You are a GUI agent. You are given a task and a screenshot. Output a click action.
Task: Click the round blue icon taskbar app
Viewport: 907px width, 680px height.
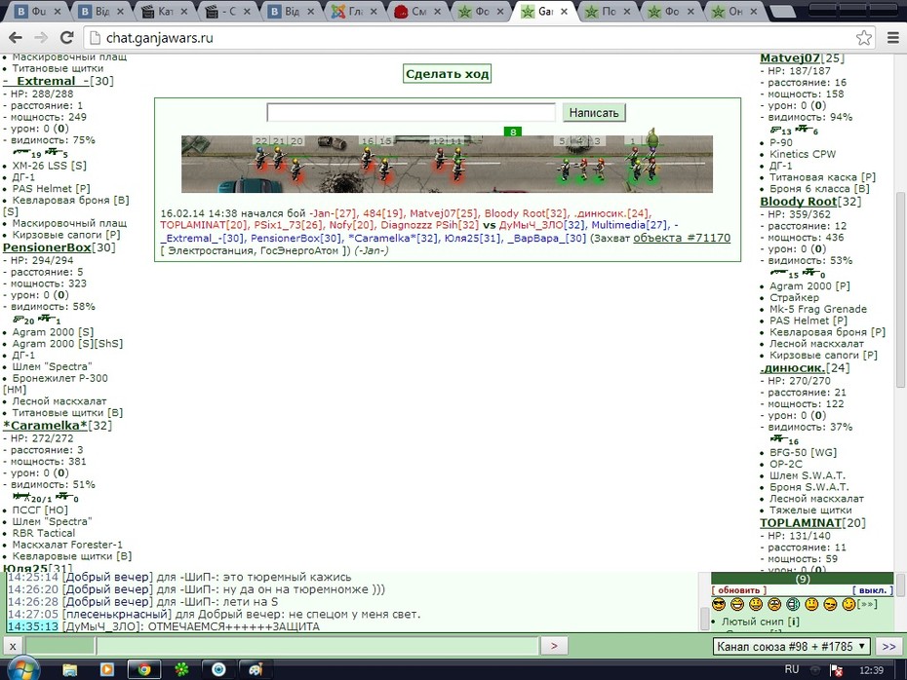click(x=218, y=669)
